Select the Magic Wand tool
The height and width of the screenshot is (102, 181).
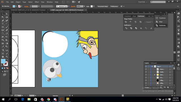click(x=3, y=17)
